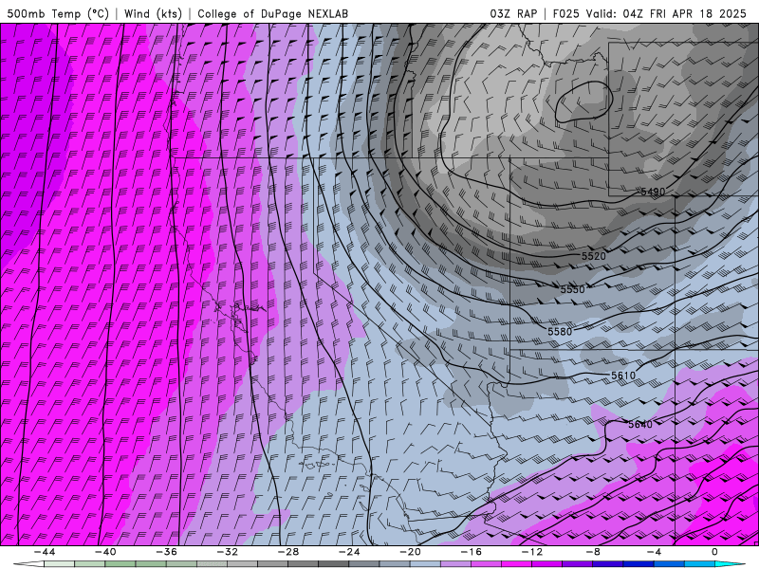
Task: Select the '03Z RAP' model run label
Action: point(513,13)
